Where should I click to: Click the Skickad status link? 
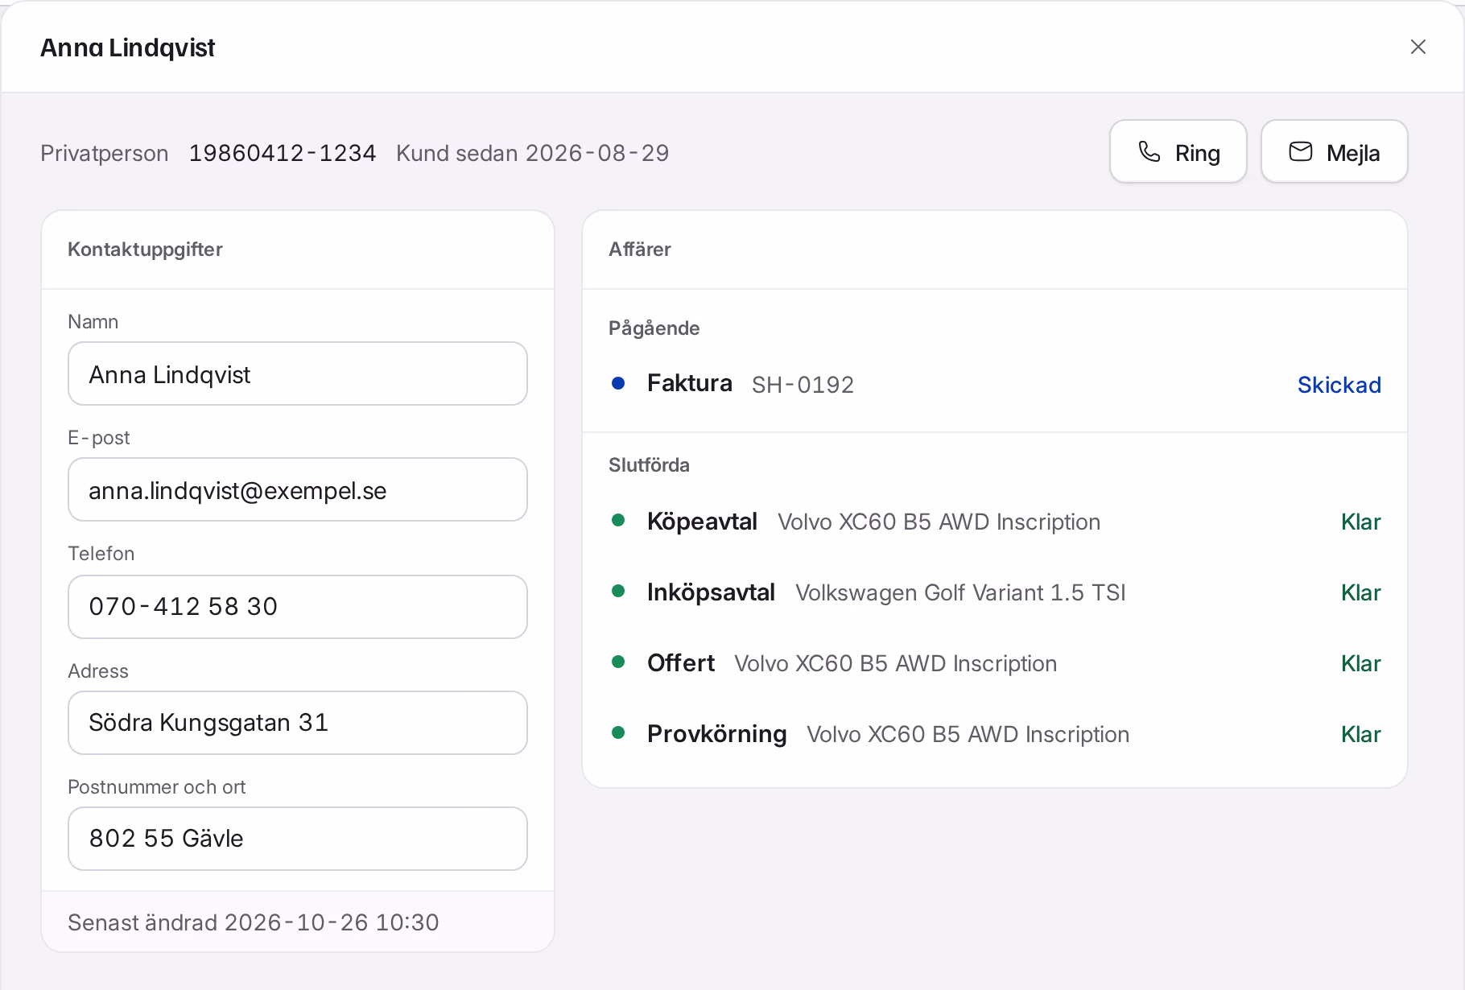[1339, 385]
